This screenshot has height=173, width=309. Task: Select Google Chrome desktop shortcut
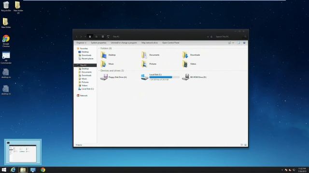(x=6, y=41)
